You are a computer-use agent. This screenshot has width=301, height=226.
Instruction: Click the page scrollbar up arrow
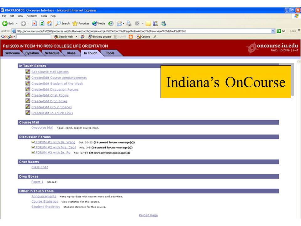[298, 62]
